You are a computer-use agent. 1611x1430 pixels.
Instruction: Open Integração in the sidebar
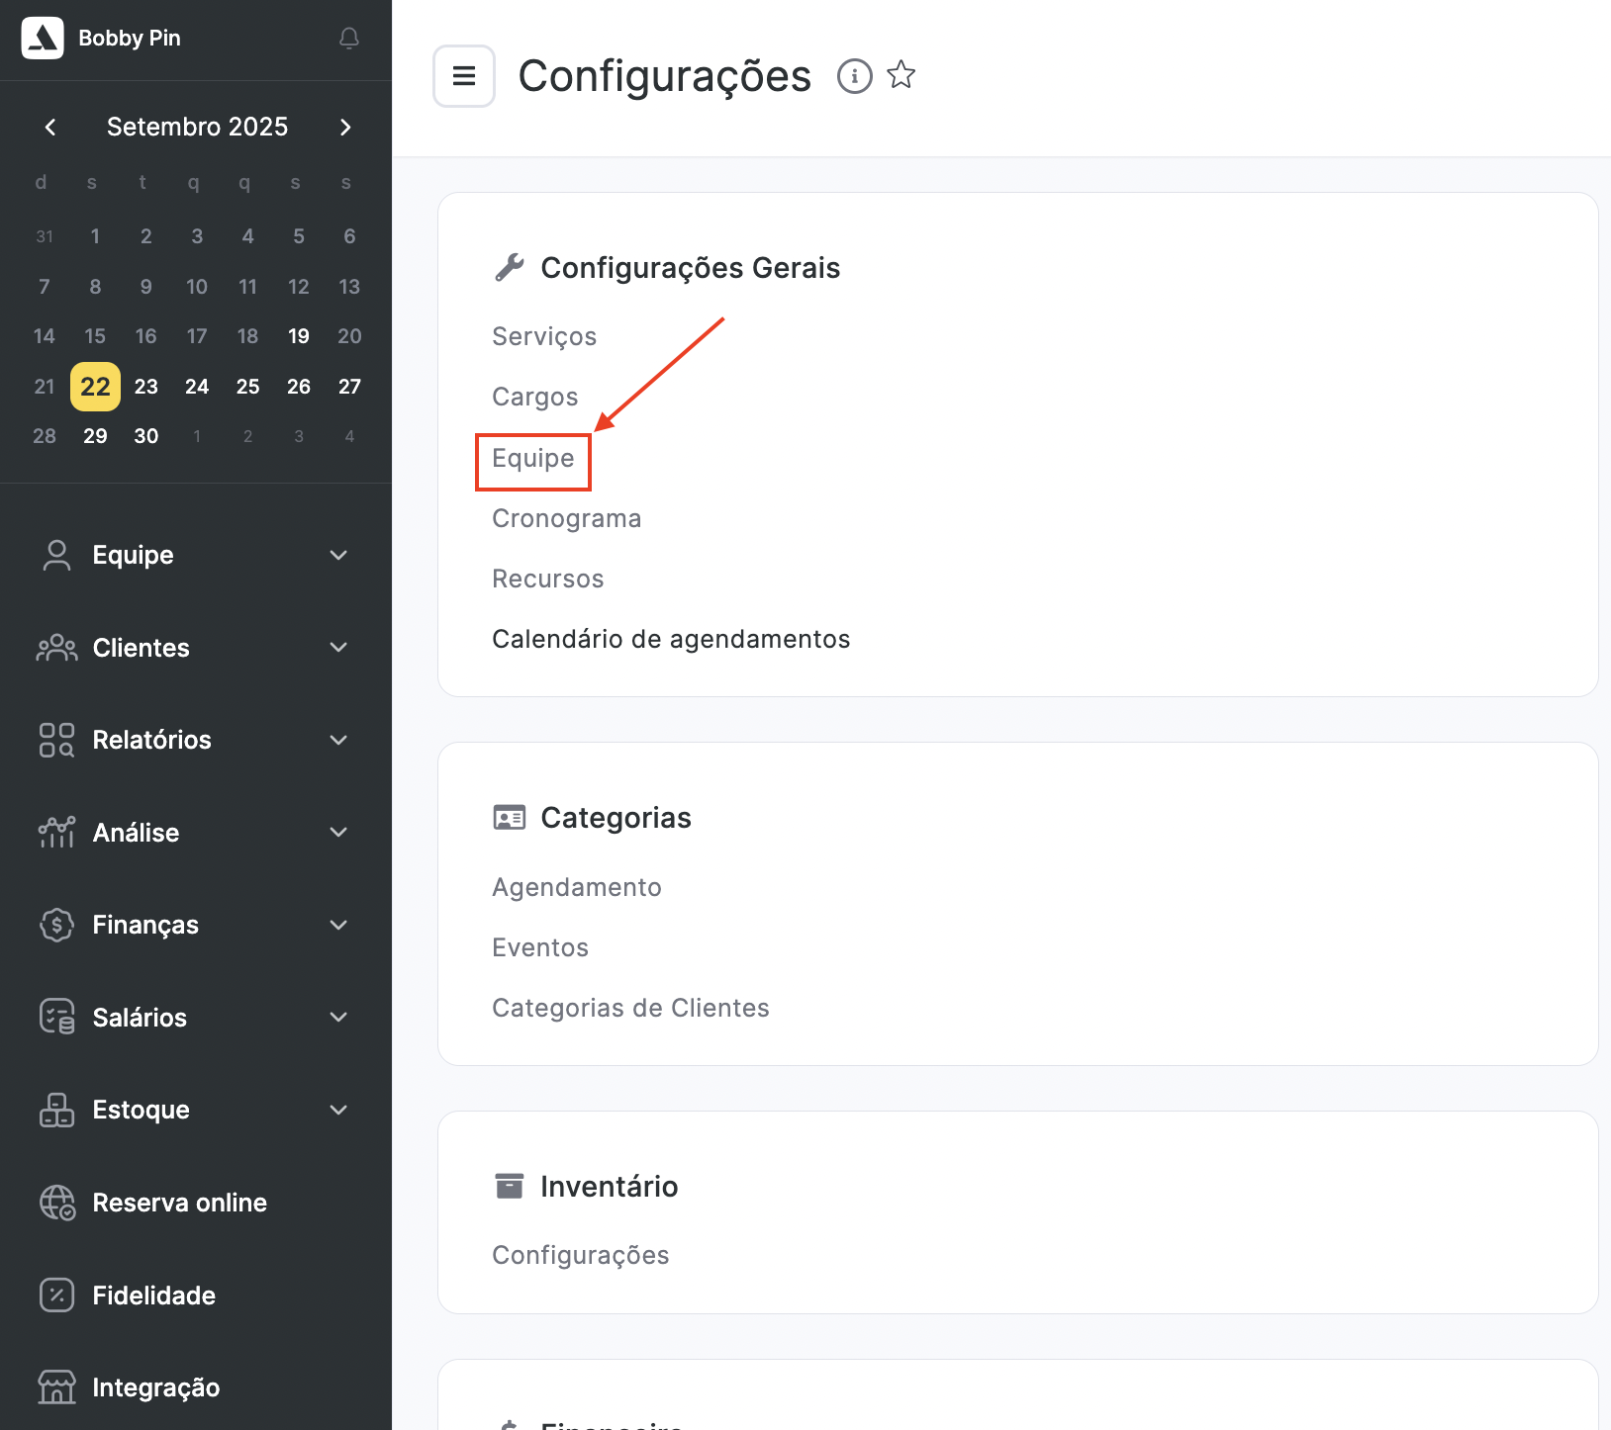155,1387
